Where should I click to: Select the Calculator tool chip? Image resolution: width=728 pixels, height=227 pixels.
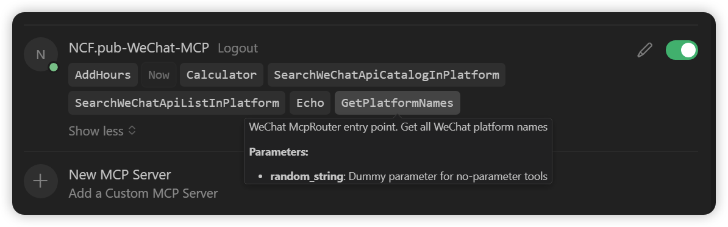point(221,74)
